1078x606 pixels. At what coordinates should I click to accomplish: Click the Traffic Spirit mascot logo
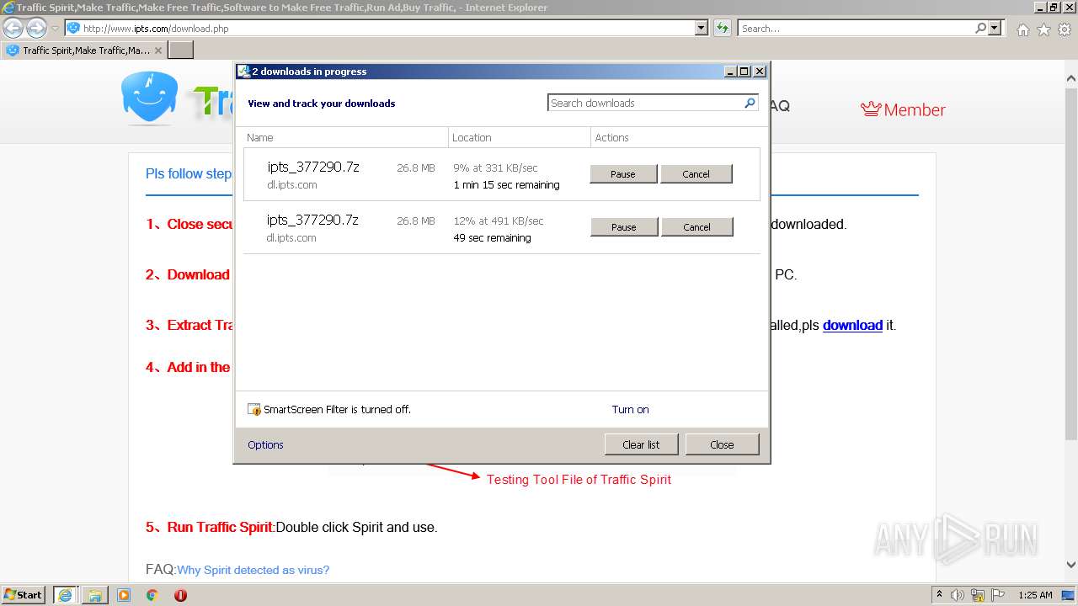150,98
